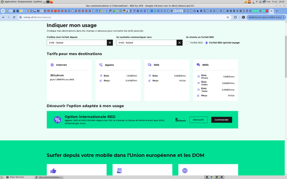This screenshot has height=179, width=287.
Task: Select Forfait RED spécial voyage radio
Action: tap(207, 43)
